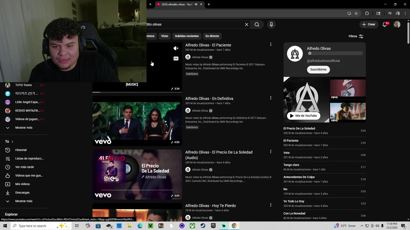Clear the search box with the X
410x230 pixels.
pyautogui.click(x=247, y=25)
